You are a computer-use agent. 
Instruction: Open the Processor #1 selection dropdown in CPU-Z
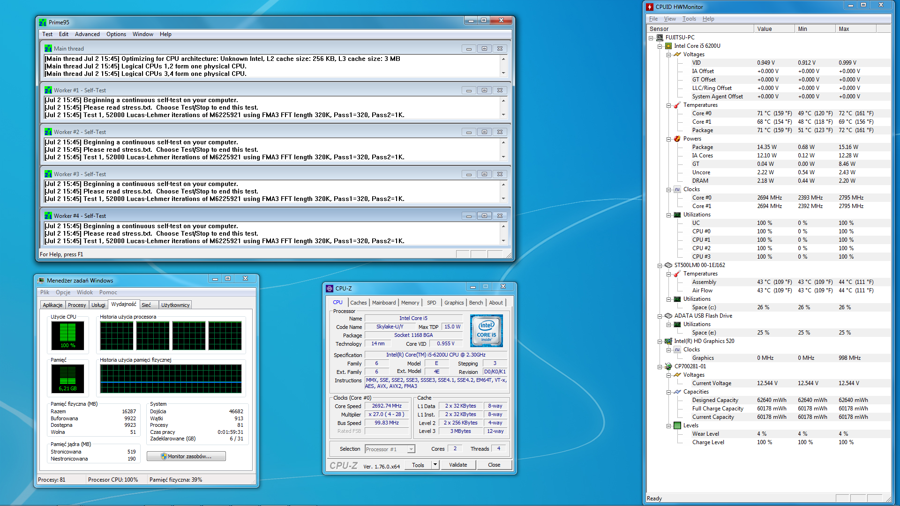pos(411,449)
